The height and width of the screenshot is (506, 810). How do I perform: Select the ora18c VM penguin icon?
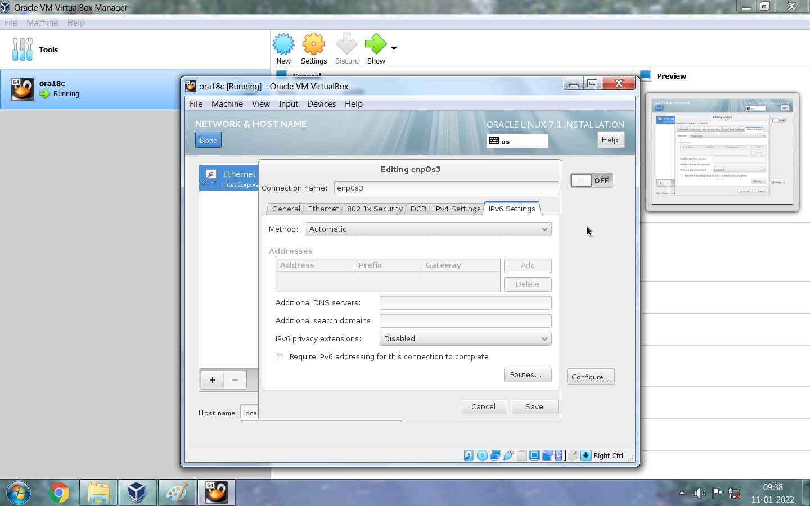click(x=22, y=89)
